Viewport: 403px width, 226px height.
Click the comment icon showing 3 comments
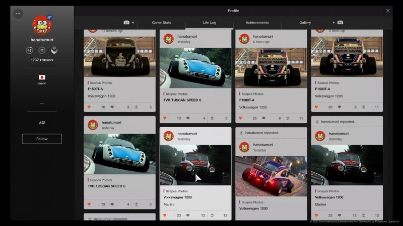click(x=112, y=107)
